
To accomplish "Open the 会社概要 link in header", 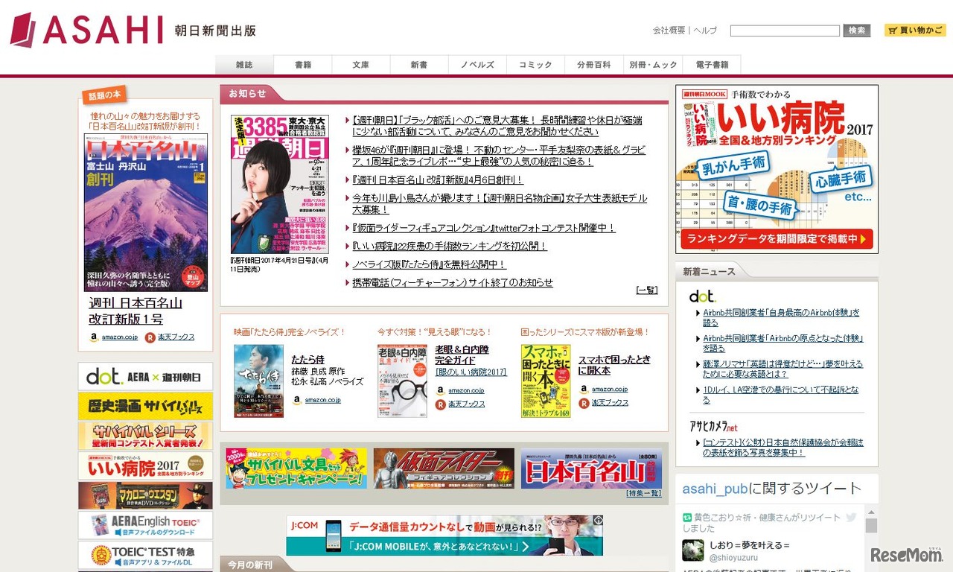I will coord(669,31).
